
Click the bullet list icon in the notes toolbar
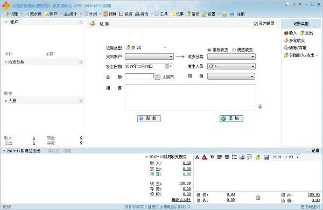pyautogui.click(x=234, y=157)
